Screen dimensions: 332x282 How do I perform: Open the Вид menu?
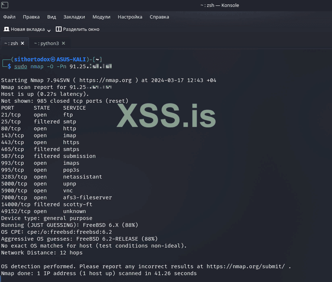51,17
